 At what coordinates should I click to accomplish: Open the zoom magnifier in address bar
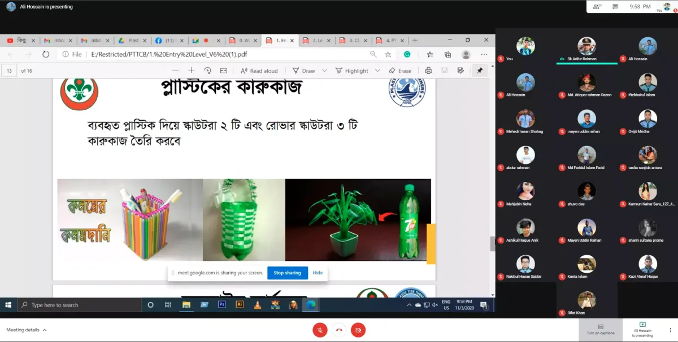[x=373, y=55]
